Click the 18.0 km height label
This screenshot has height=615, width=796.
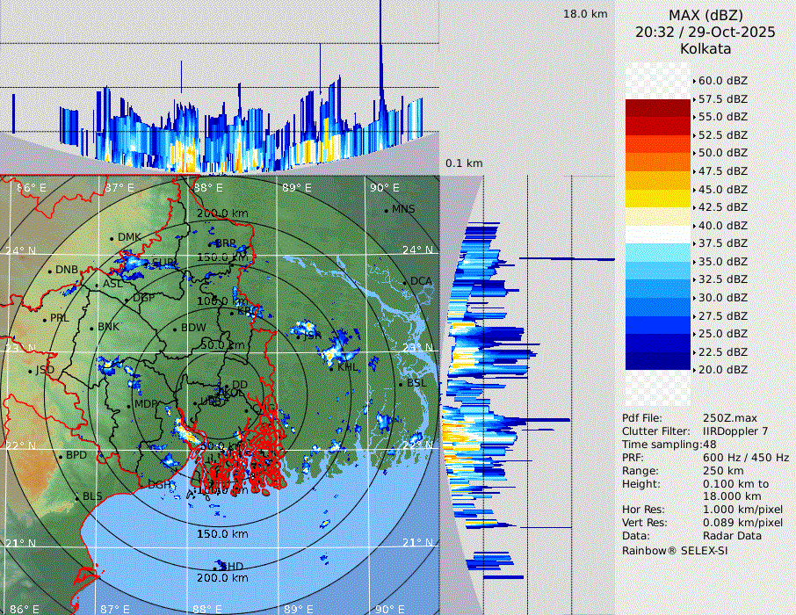click(585, 14)
